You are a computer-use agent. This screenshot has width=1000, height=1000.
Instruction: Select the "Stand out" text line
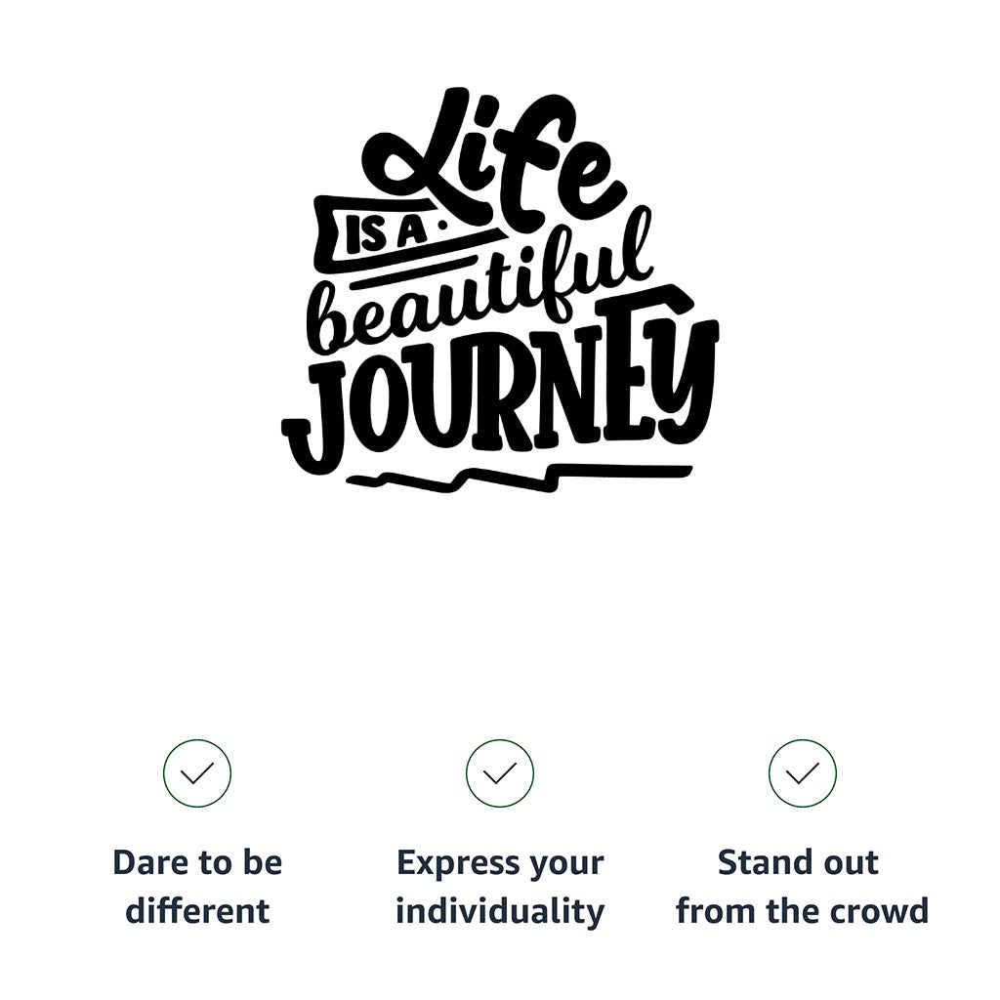799,862
